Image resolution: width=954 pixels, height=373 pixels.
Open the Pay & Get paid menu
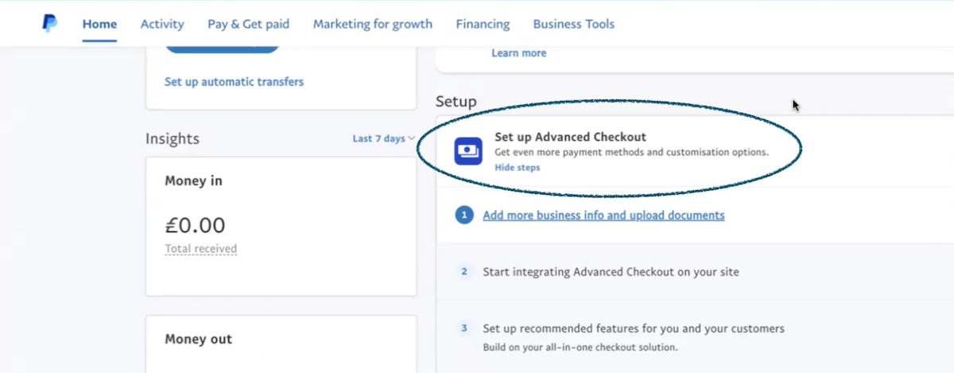pos(248,24)
